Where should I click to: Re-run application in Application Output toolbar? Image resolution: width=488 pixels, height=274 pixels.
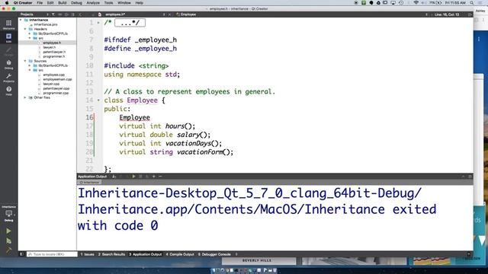(x=133, y=177)
